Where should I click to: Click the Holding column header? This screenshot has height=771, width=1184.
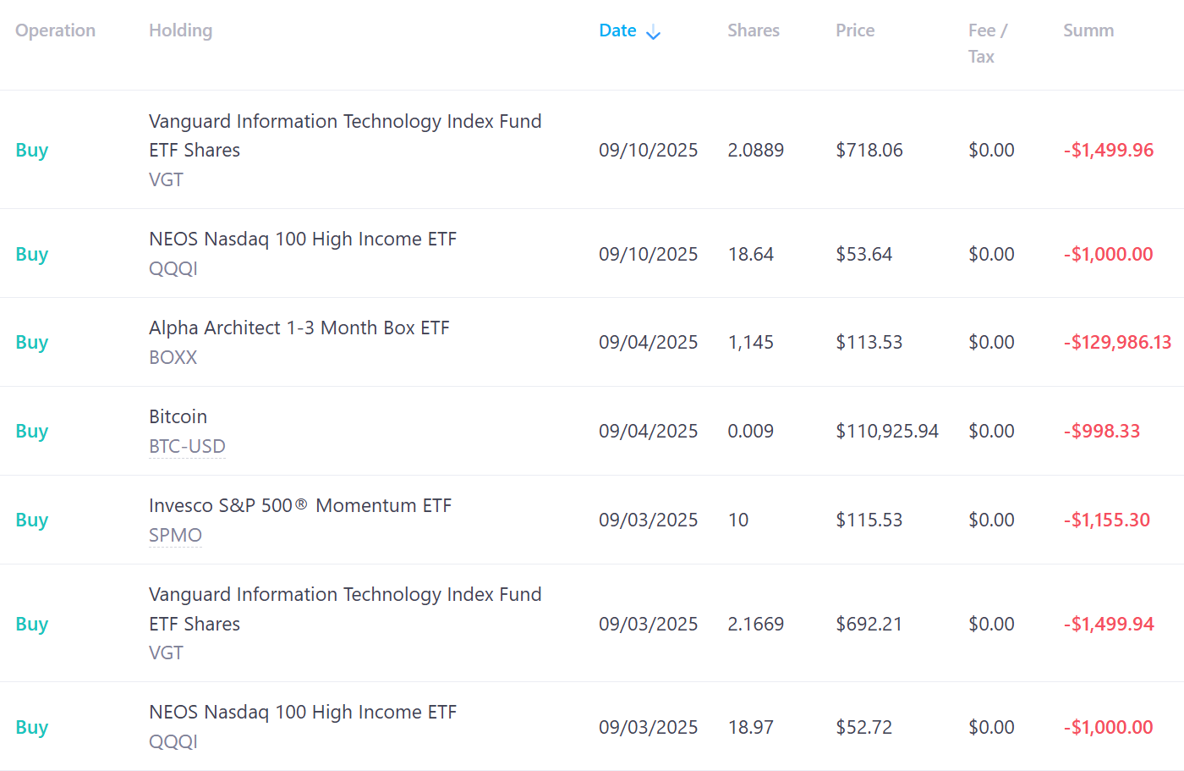click(x=180, y=30)
